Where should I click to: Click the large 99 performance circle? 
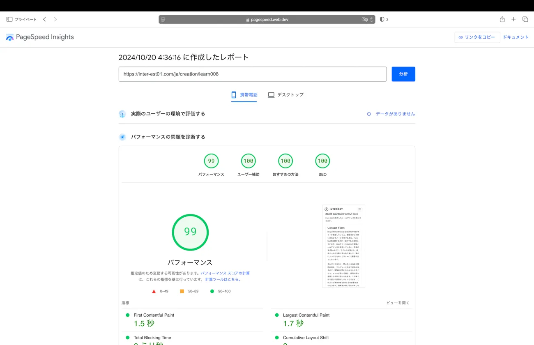(x=190, y=232)
